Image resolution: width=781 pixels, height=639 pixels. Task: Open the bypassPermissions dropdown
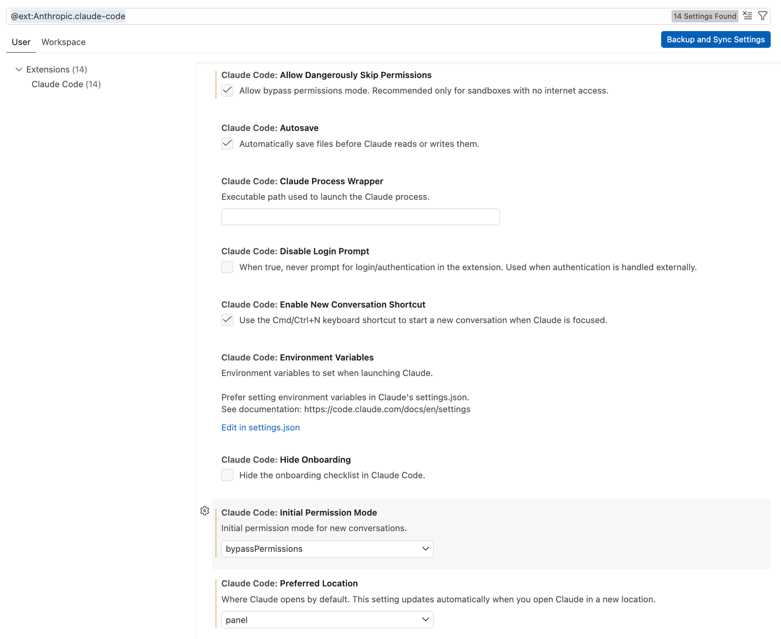(327, 549)
